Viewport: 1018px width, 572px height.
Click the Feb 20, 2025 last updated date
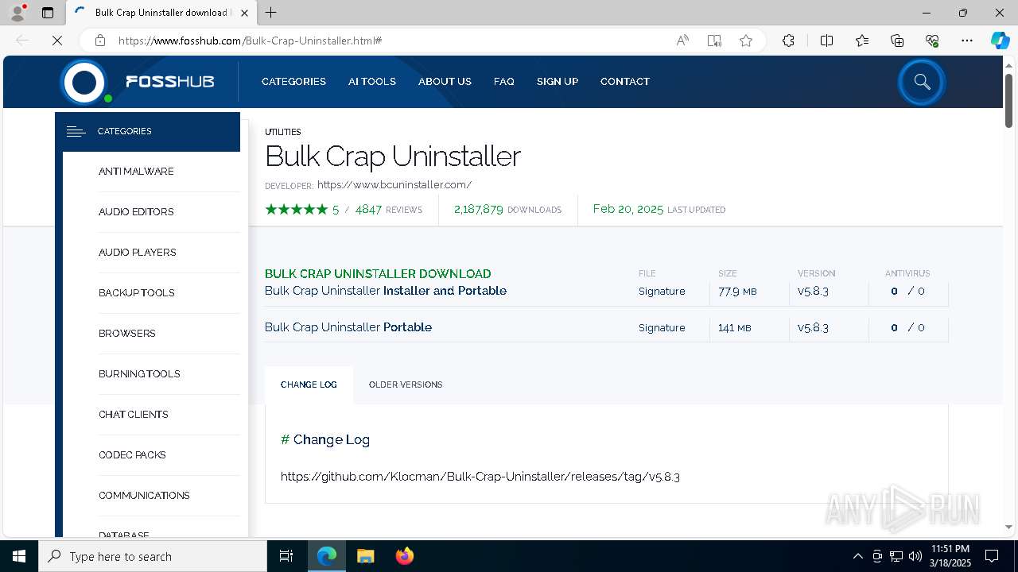point(628,209)
